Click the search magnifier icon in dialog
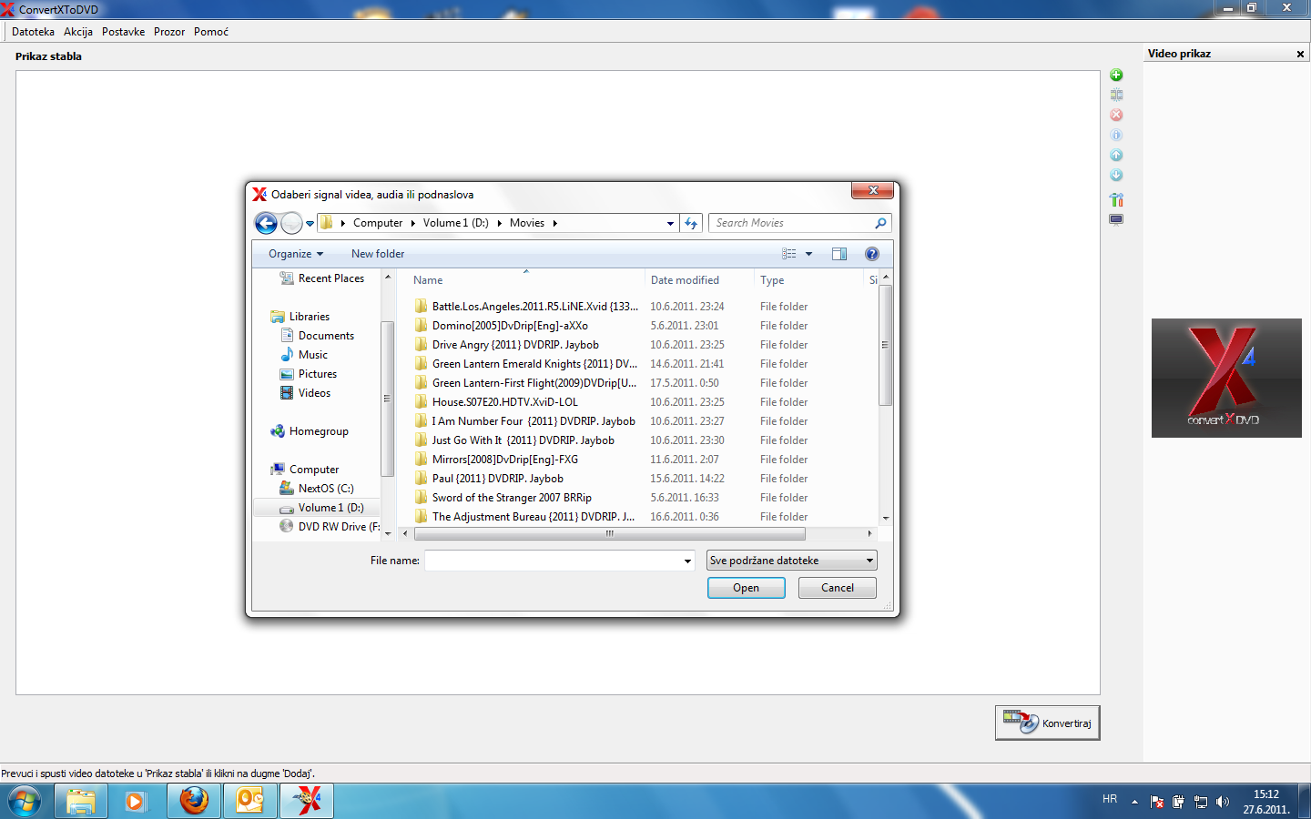The image size is (1311, 819). click(x=880, y=223)
